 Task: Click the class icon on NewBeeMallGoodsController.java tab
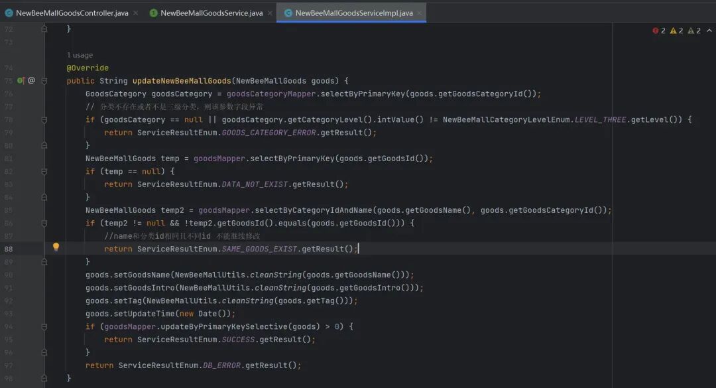coord(9,13)
